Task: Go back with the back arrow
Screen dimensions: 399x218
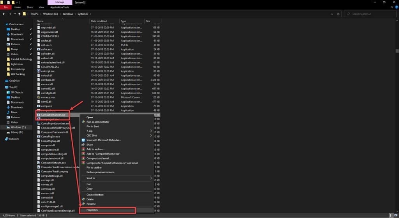Action: (x=4, y=14)
